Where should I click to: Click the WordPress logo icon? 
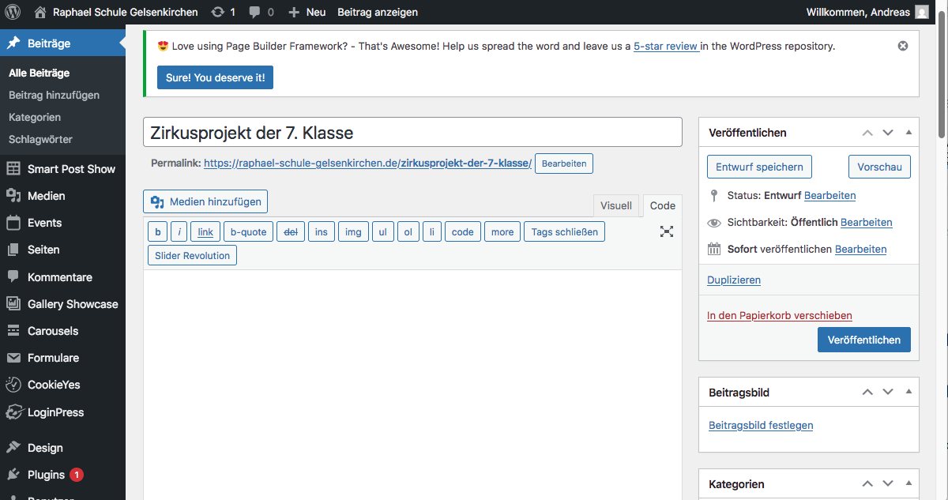[13, 12]
